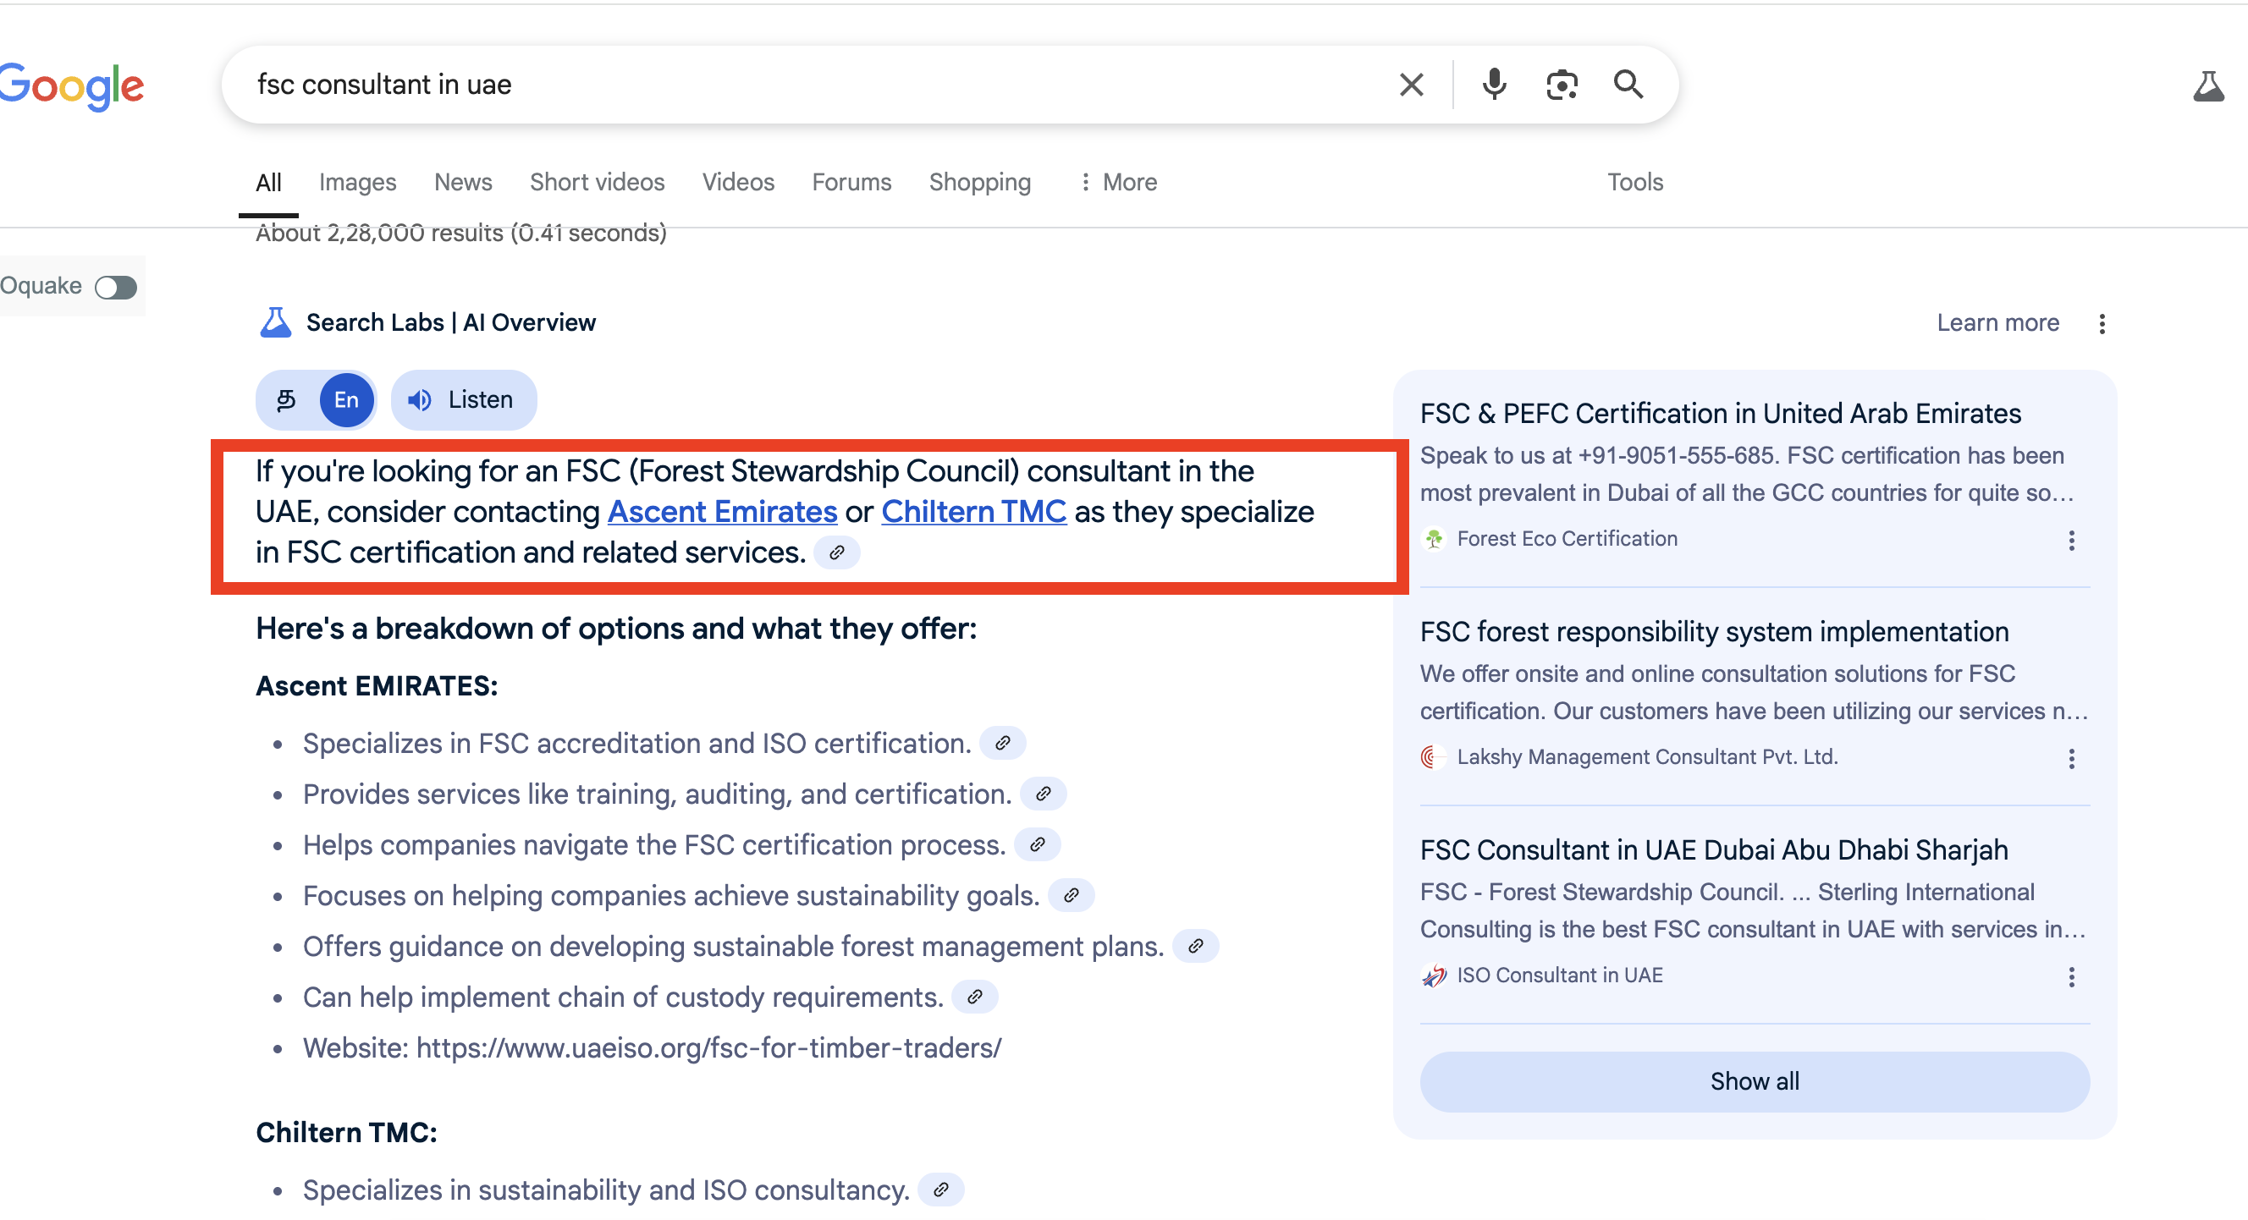This screenshot has height=1220, width=2248.
Task: Open options menu for Lakshy Management Consultant result
Action: point(2072,759)
